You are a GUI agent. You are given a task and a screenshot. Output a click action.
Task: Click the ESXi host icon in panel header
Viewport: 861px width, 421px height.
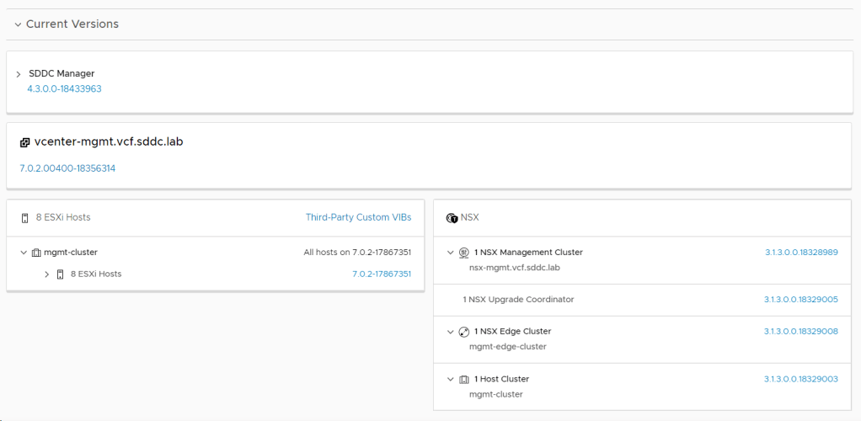pyautogui.click(x=24, y=217)
